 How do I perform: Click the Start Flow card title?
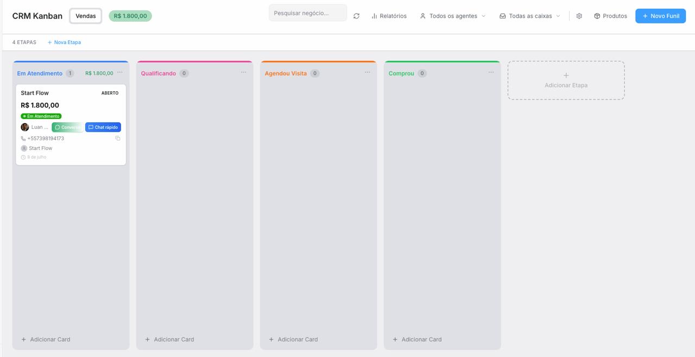point(35,93)
